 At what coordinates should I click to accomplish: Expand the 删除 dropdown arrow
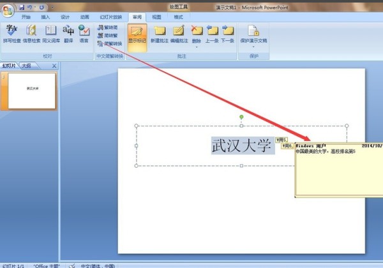[197, 47]
